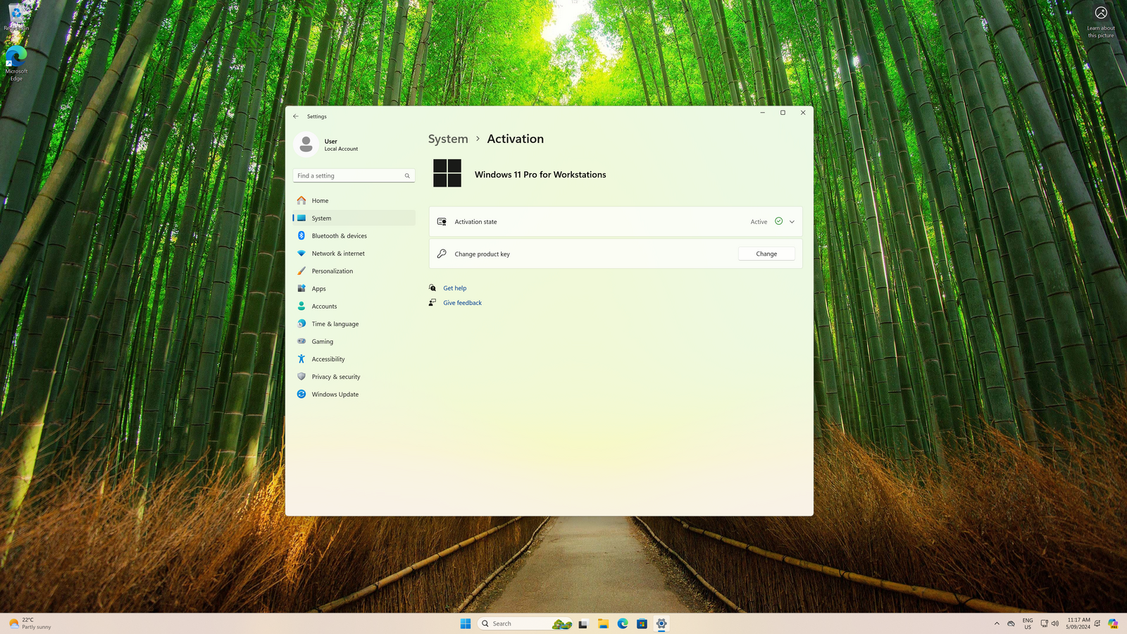
Task: Click the Get help icon
Action: tap(432, 287)
